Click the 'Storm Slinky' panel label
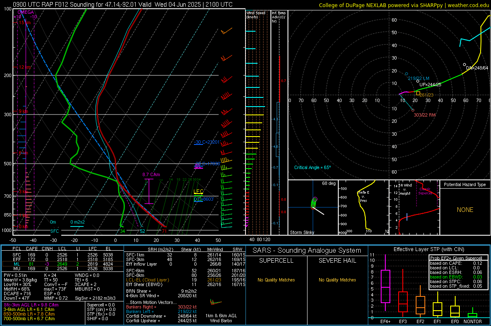Viewport: 491px width, 326px height. (x=302, y=232)
